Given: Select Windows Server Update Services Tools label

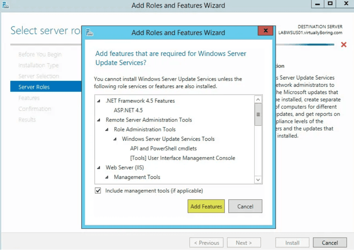Looking at the screenshot, I should point(168,139).
